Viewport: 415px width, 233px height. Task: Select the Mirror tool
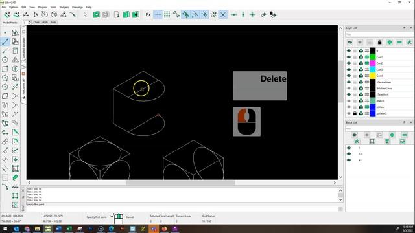click(x=15, y=60)
